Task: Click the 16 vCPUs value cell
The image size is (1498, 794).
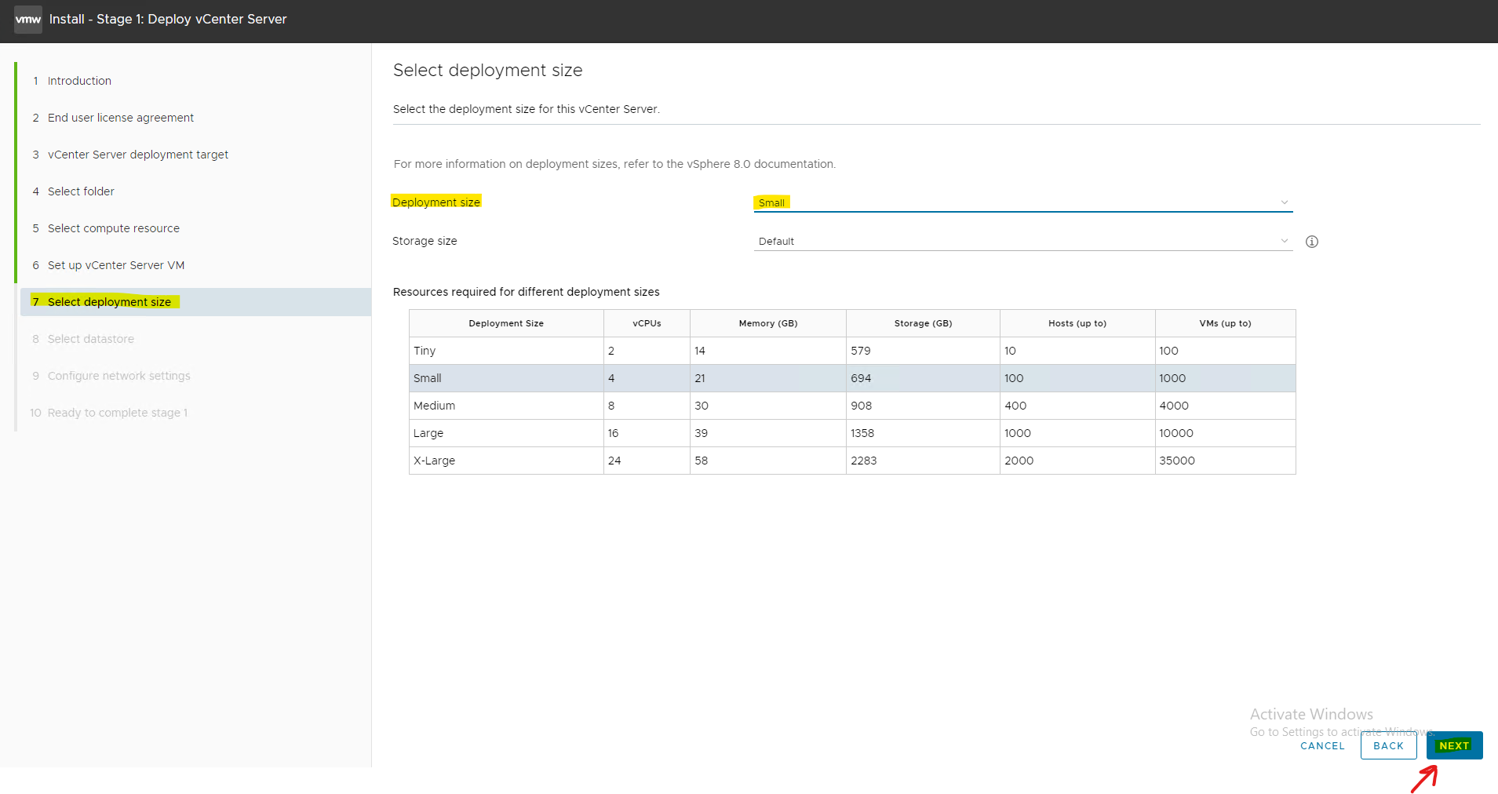Action: [x=647, y=433]
